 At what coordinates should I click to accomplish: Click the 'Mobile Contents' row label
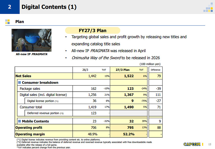(35, 121)
